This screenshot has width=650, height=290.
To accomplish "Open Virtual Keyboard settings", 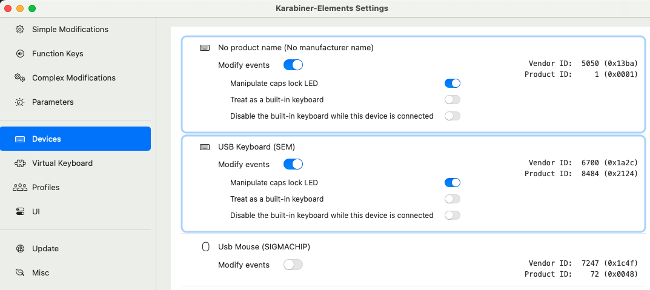I will (x=76, y=163).
